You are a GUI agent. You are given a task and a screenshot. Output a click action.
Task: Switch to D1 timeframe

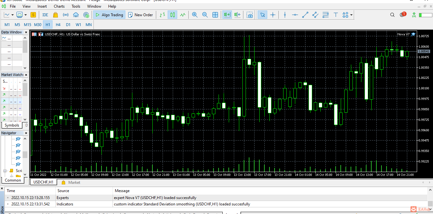coord(68,24)
